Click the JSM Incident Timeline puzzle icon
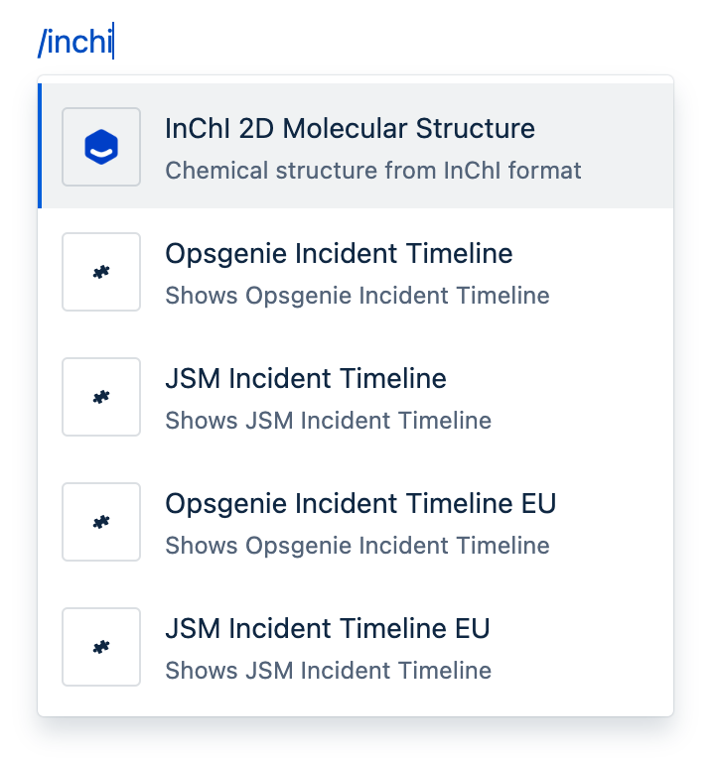The width and height of the screenshot is (717, 762). tap(101, 397)
